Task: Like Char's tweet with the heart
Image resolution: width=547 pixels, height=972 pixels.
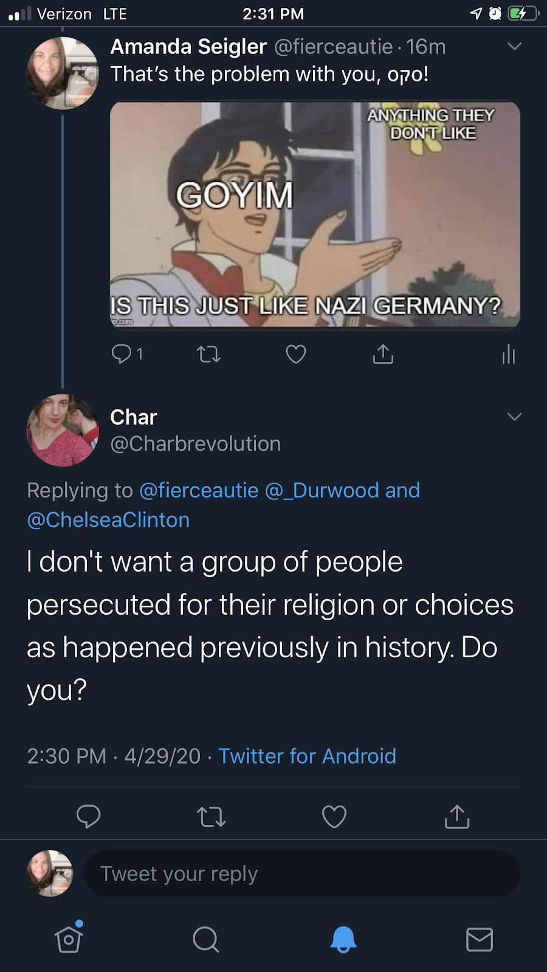Action: pos(334,816)
